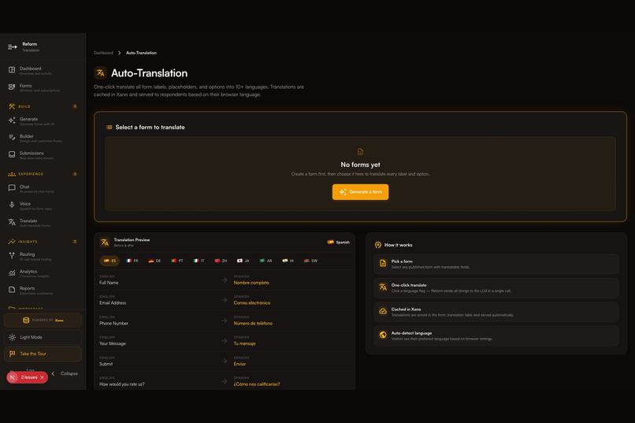
Task: Click the 'Auto-detect language' step card
Action: click(496, 336)
